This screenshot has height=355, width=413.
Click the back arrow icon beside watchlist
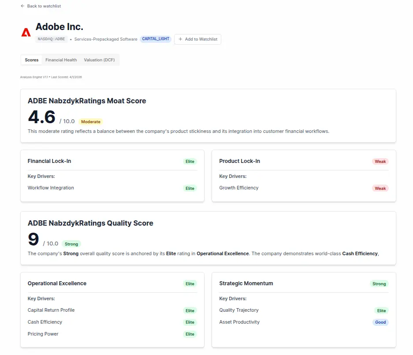click(22, 6)
